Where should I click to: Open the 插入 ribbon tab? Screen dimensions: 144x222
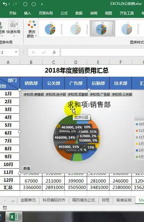27,13
